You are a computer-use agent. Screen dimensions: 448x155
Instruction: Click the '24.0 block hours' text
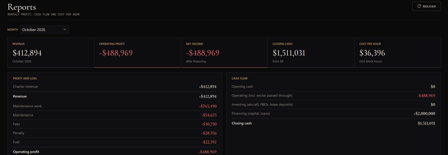pos(371,61)
